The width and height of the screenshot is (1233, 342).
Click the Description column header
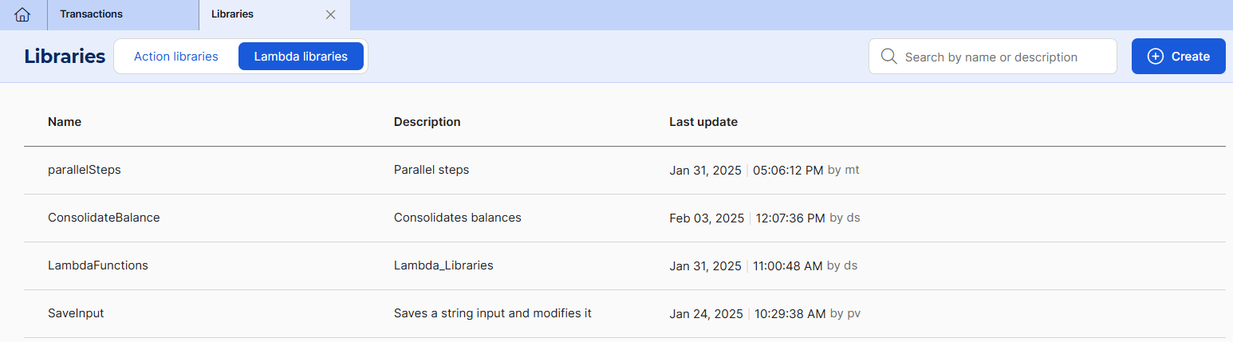pyautogui.click(x=427, y=122)
